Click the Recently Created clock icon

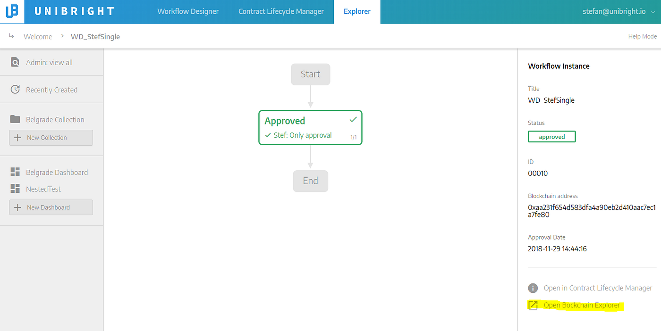pyautogui.click(x=15, y=90)
